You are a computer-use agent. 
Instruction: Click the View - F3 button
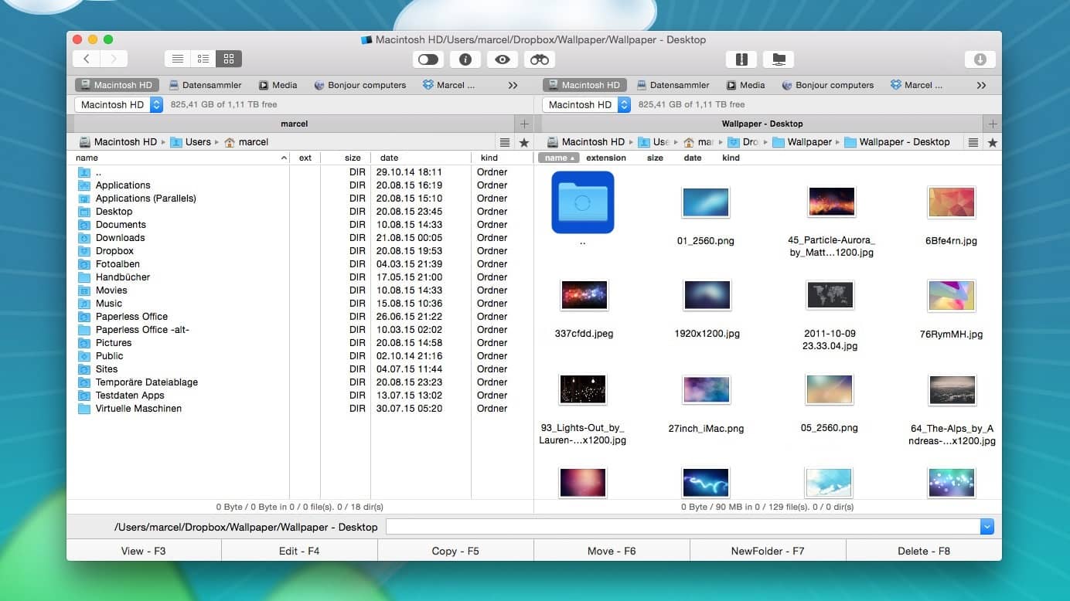pos(144,551)
